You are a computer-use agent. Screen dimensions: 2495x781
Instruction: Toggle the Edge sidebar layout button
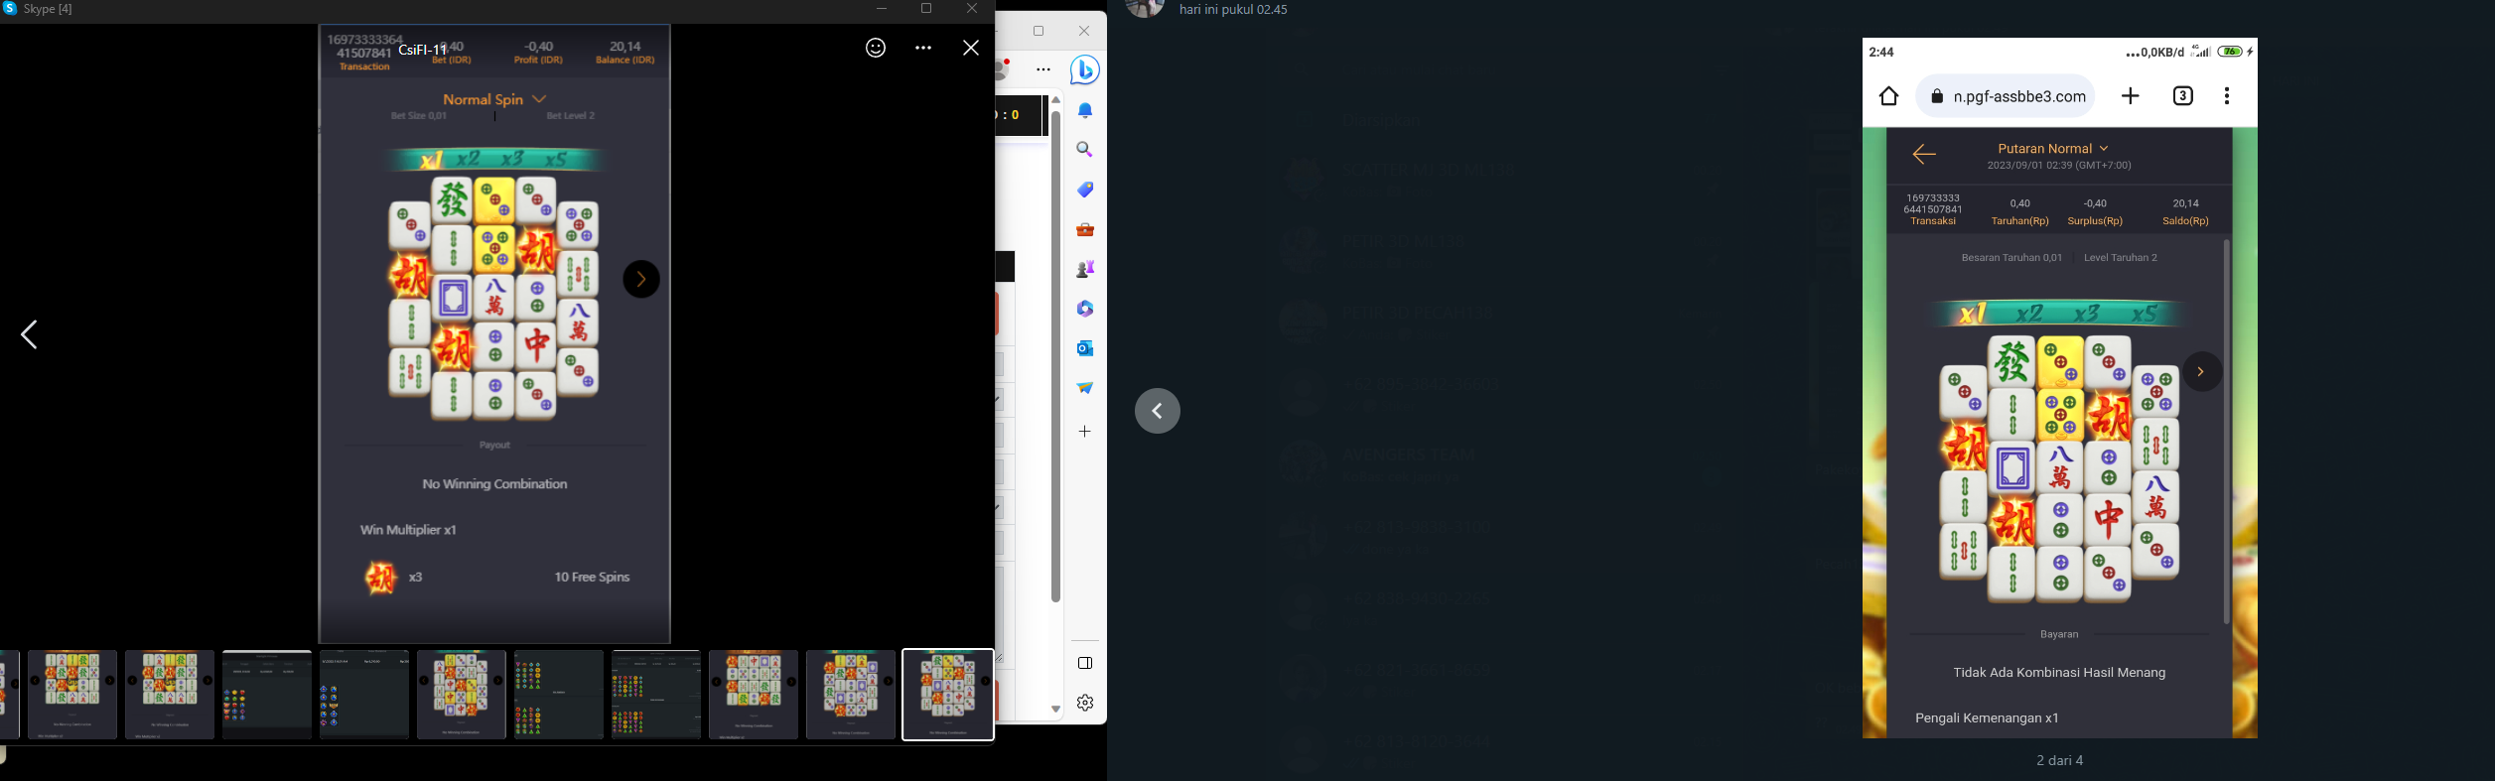click(x=1085, y=663)
